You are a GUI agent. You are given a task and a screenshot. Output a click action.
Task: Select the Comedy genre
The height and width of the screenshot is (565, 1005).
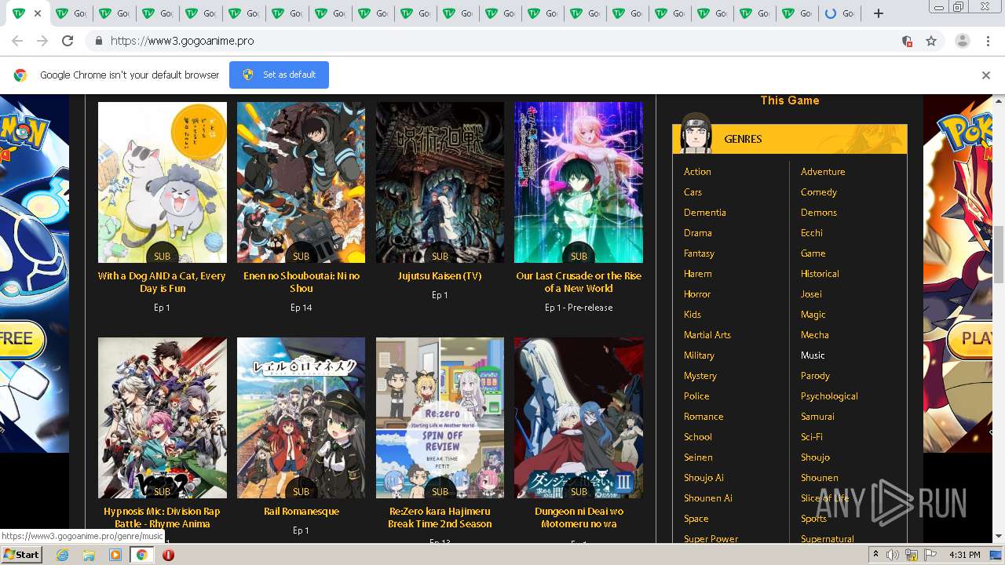tap(819, 192)
